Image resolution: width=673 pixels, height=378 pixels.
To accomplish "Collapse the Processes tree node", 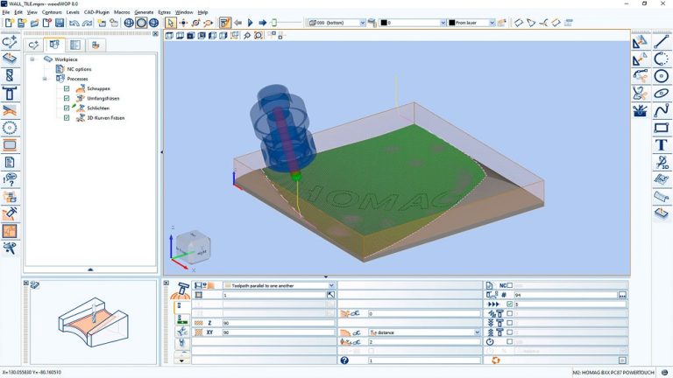I will click(44, 79).
